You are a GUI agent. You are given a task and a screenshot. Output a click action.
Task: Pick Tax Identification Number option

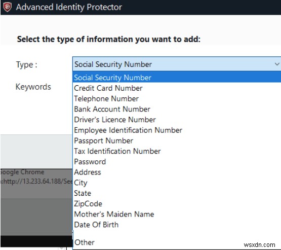click(177, 151)
